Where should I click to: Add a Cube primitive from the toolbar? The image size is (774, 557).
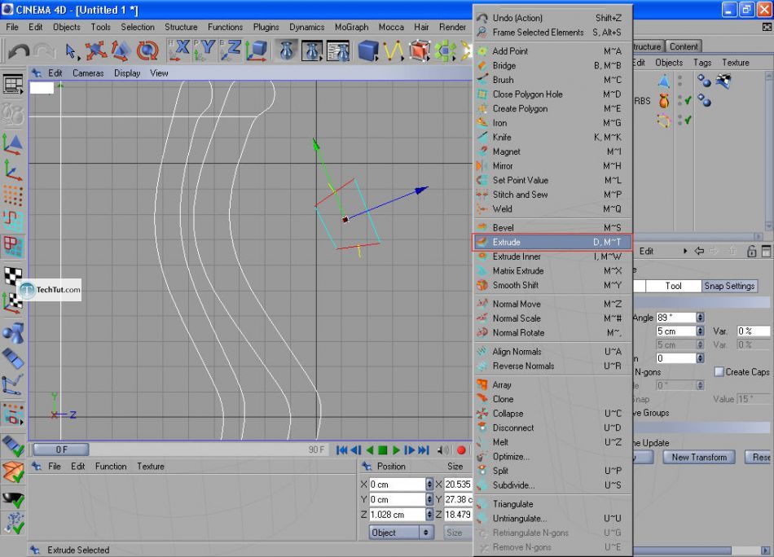tap(368, 50)
